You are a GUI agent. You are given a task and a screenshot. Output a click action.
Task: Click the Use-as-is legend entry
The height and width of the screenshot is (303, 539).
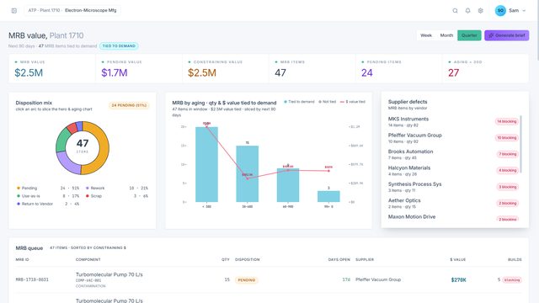click(x=48, y=196)
